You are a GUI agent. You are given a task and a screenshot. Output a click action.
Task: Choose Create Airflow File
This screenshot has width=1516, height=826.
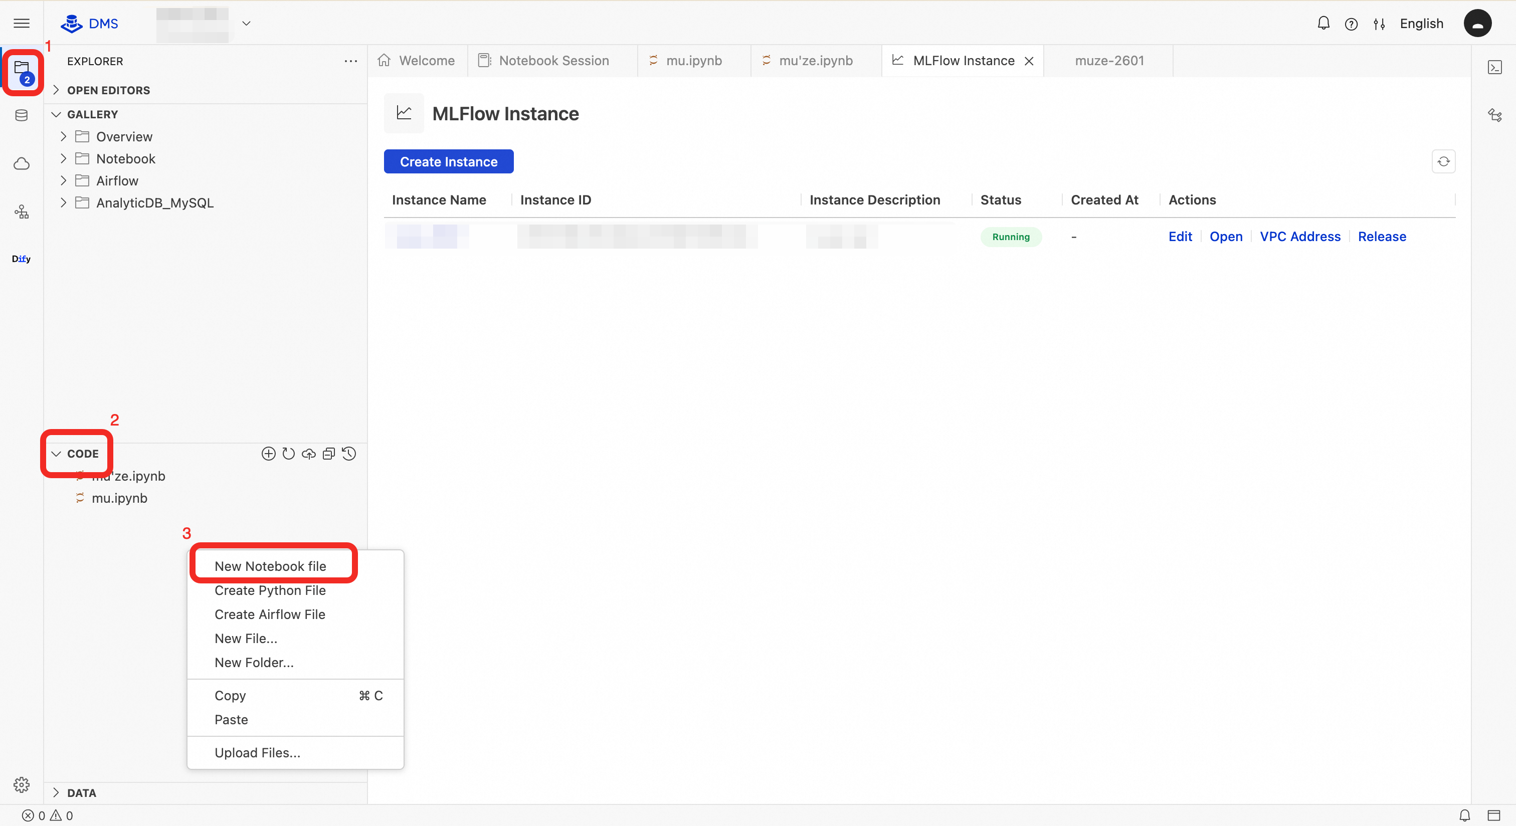(x=270, y=614)
